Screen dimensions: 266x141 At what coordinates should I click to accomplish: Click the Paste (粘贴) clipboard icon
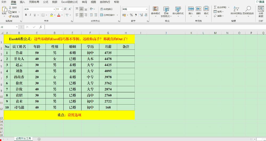tap(4, 9)
